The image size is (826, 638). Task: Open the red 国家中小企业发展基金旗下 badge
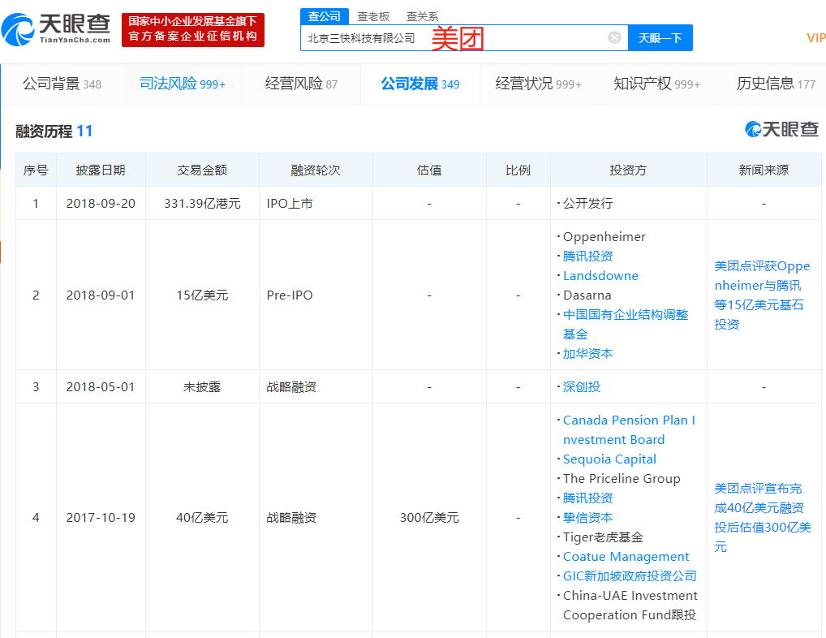(x=193, y=29)
